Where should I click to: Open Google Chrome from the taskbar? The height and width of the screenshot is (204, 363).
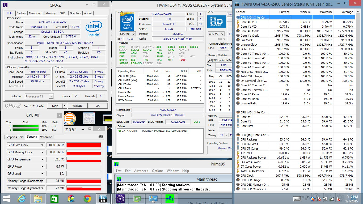[x=87, y=198]
